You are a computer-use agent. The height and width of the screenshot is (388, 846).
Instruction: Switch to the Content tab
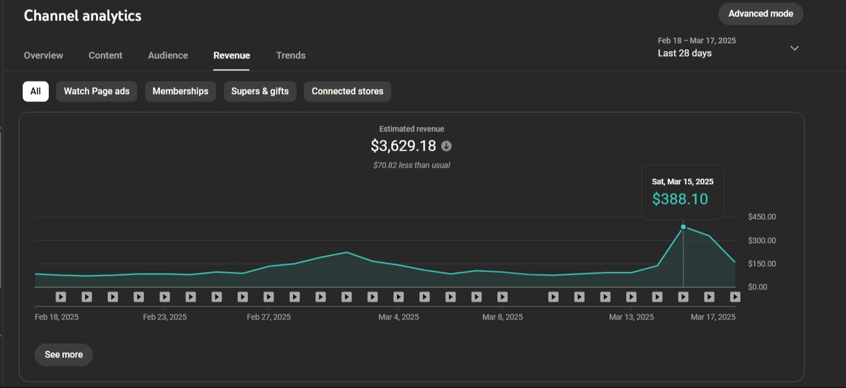105,56
